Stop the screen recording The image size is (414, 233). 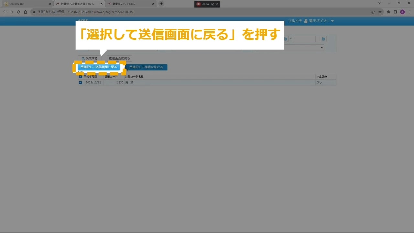coord(199,4)
